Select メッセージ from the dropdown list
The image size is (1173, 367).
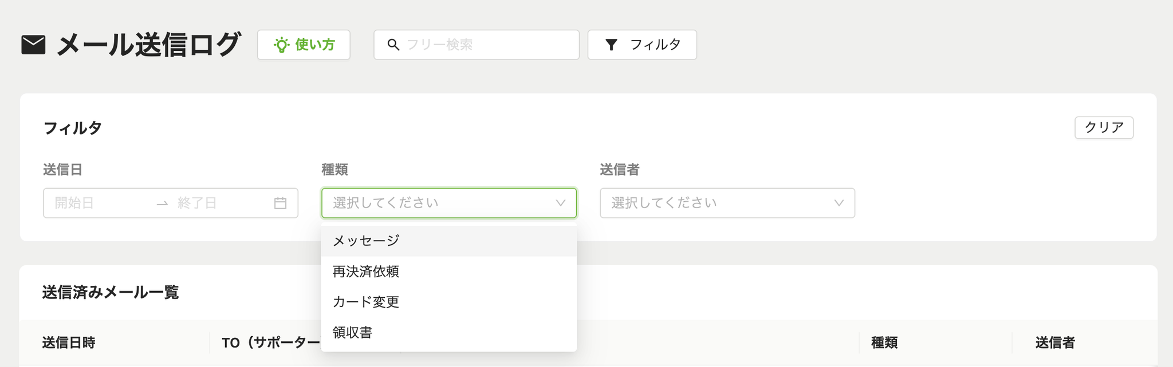[449, 241]
